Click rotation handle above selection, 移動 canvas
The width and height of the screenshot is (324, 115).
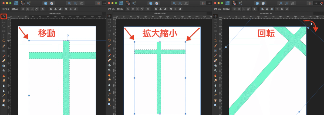pos(68,35)
